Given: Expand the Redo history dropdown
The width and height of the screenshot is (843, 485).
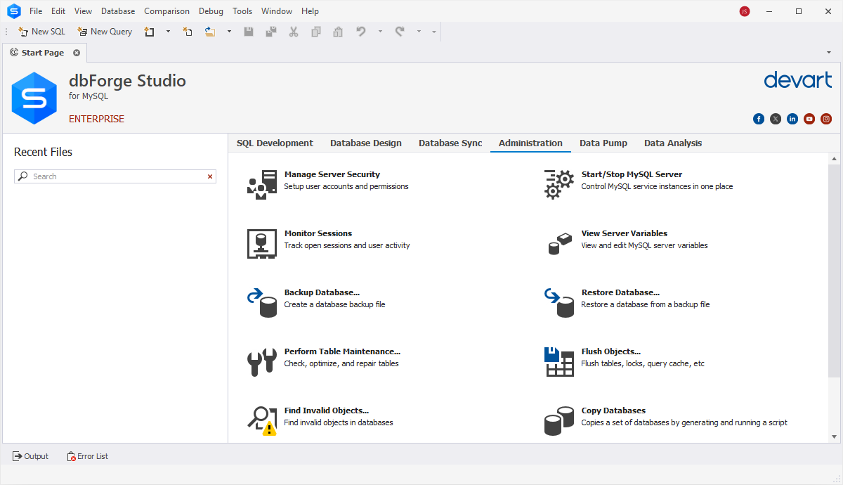Looking at the screenshot, I should click(419, 32).
